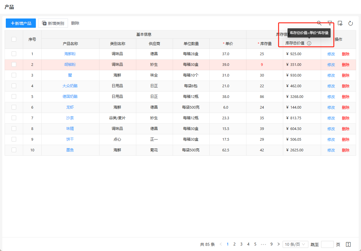This screenshot has height=251, width=361.
Task: Click the row height toggle icon
Action: (348, 244)
